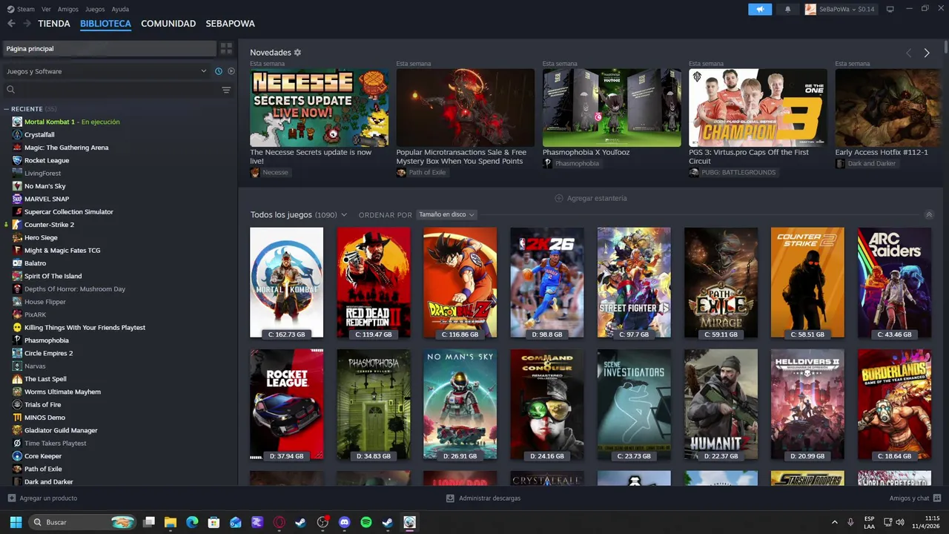Image resolution: width=949 pixels, height=534 pixels.
Task: Open Spotify from the Windows taskbar
Action: pos(366,522)
